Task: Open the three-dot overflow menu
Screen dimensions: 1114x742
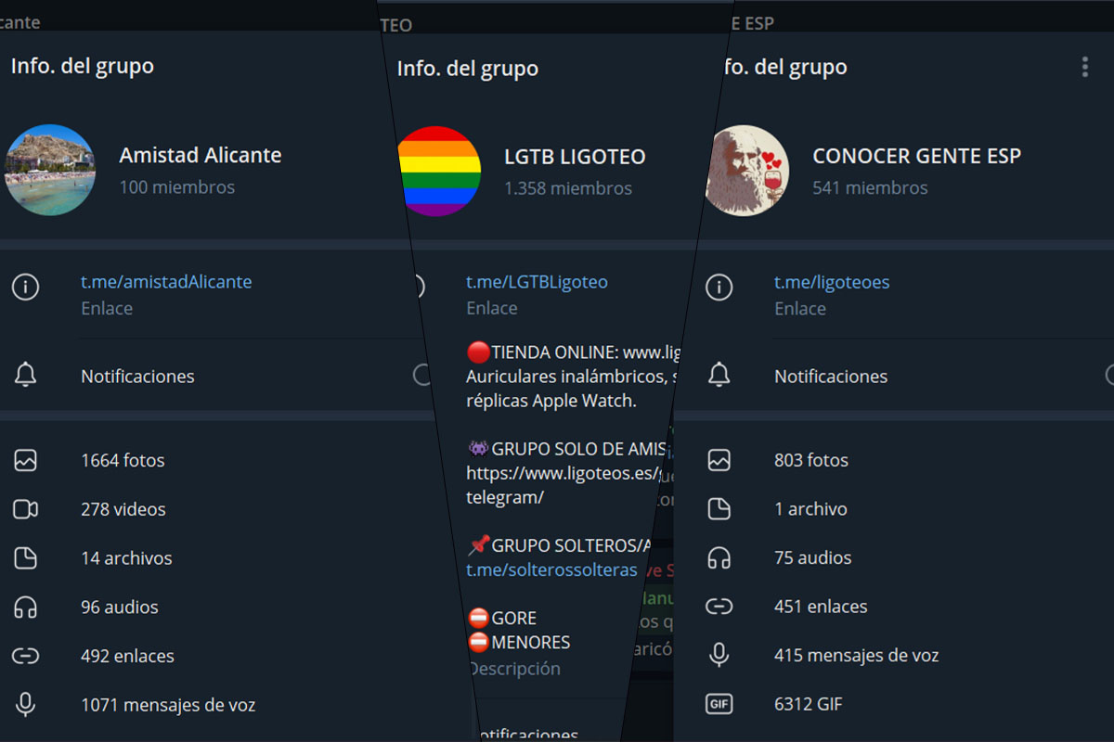Action: click(1084, 67)
